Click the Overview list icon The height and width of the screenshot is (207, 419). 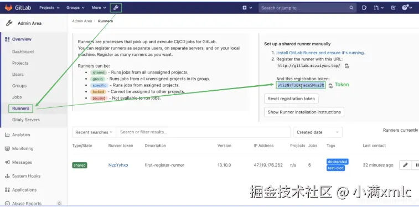(x=7, y=39)
